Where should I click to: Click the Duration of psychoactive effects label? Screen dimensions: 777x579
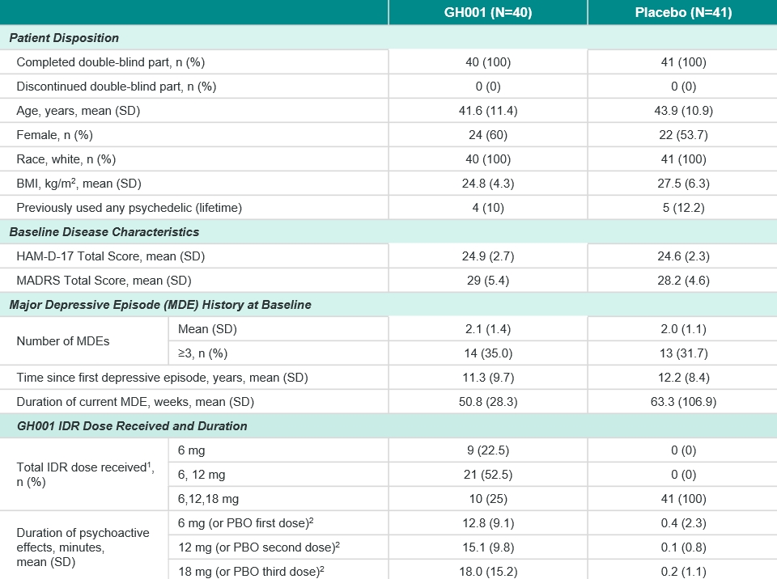tap(85, 547)
